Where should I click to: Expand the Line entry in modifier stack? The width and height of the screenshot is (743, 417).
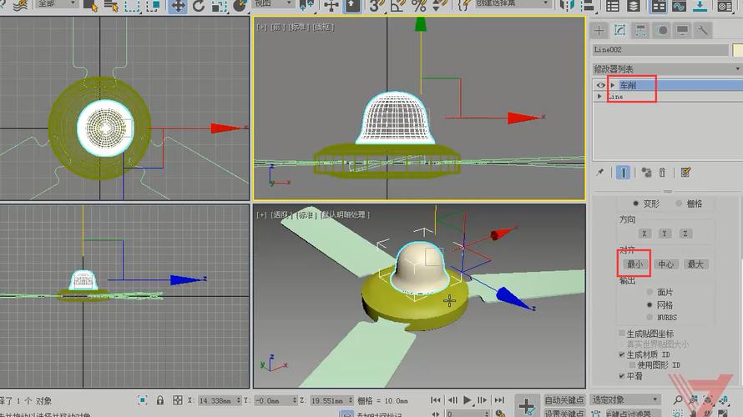pyautogui.click(x=600, y=97)
